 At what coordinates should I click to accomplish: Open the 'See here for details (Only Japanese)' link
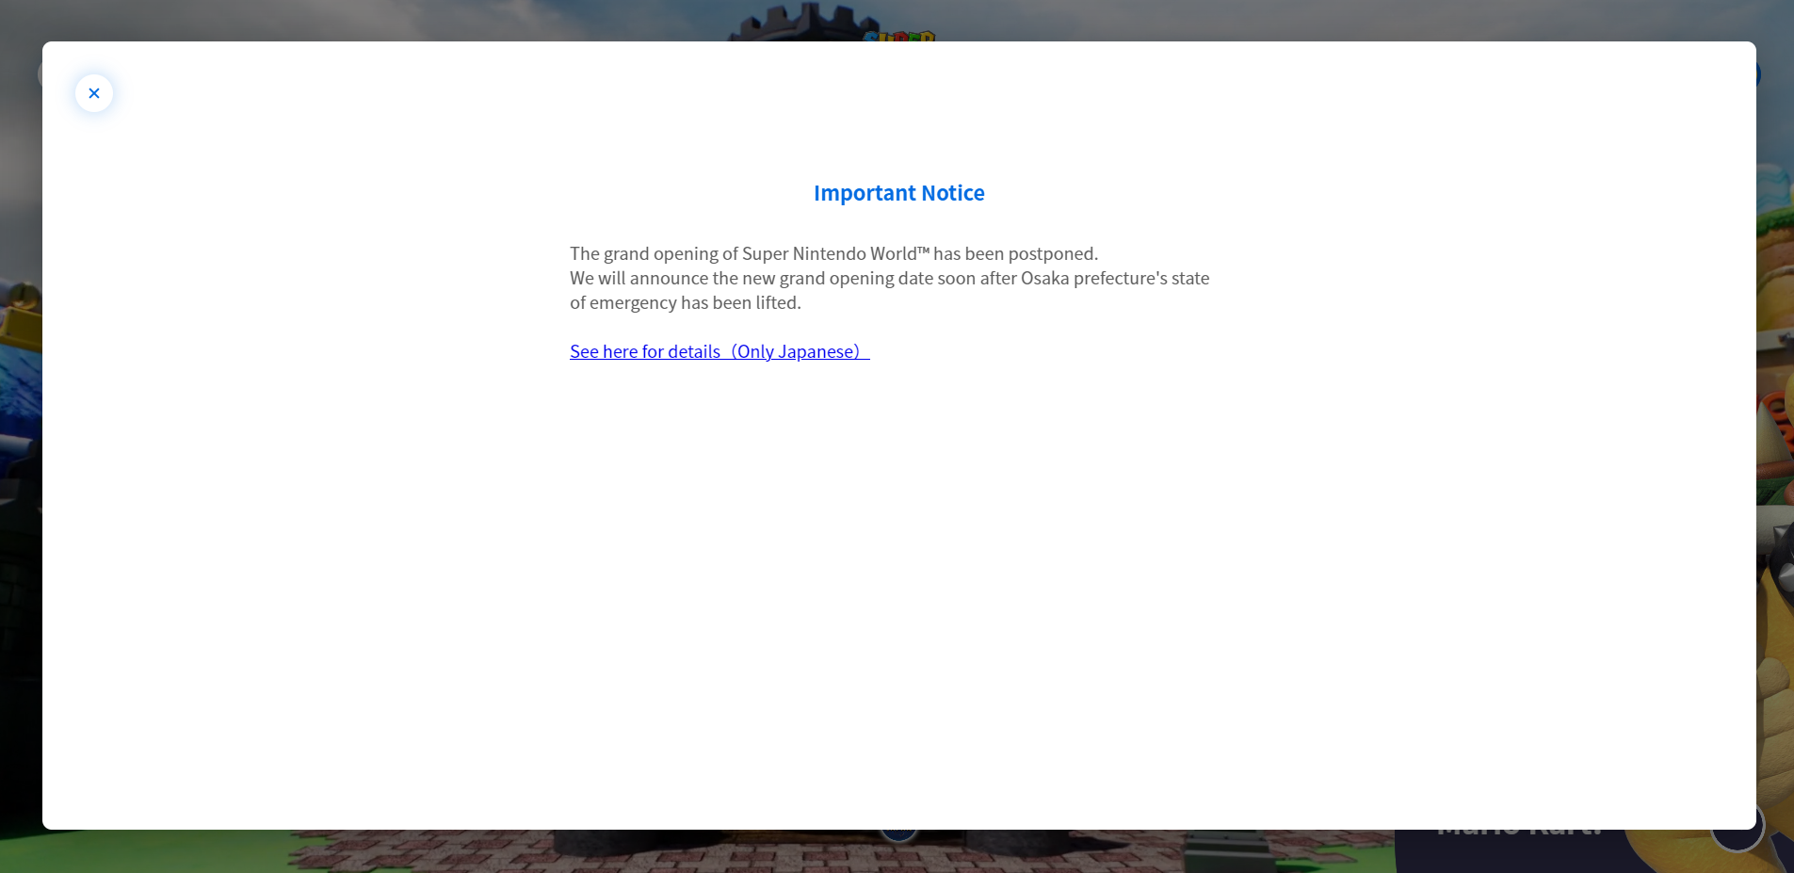click(719, 351)
